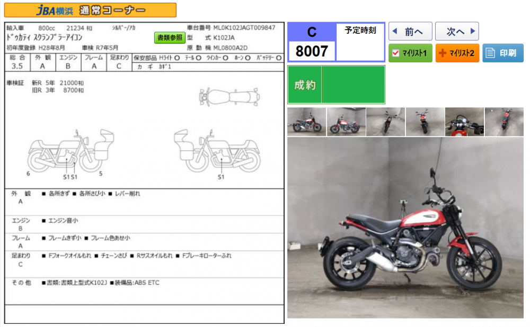Click the JBA横浜 通常コーナー banner
This screenshot has height=327, width=530.
click(90, 10)
